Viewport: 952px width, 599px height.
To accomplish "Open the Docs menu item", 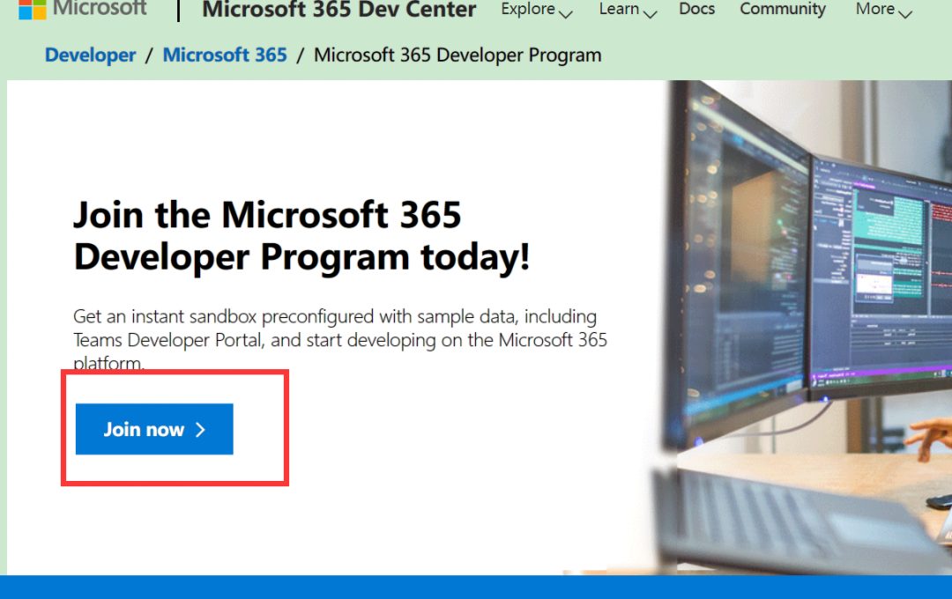I will coord(696,9).
